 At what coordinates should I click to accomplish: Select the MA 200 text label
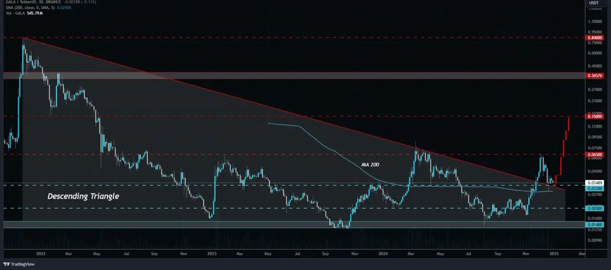pos(371,164)
